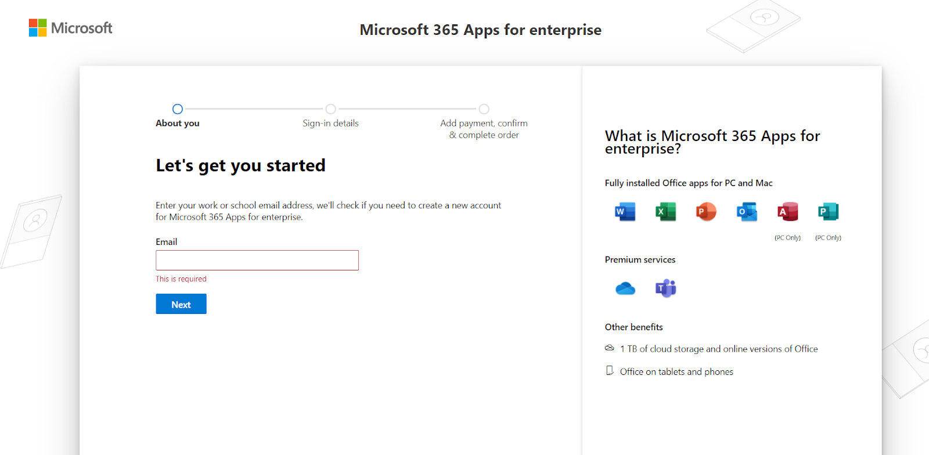Click Add payment, confirm & complete order label
Viewport: 929px width, 455px height.
point(484,129)
